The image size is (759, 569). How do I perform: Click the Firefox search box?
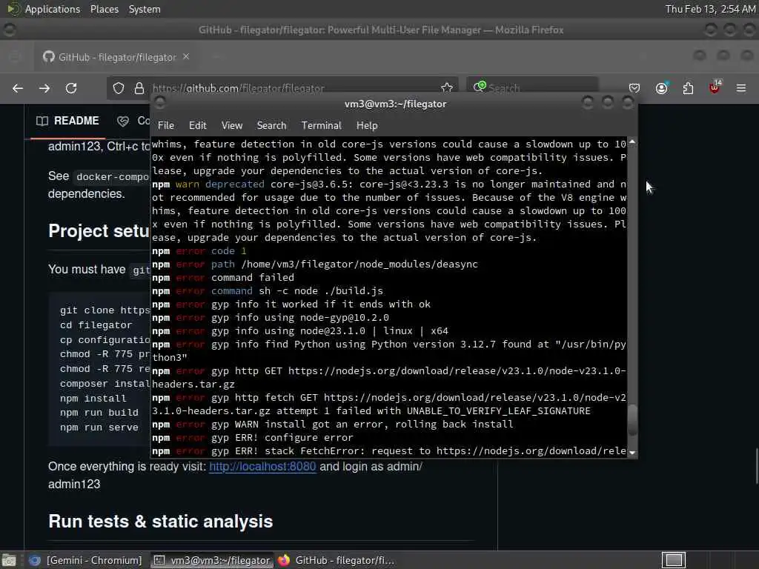pos(532,88)
